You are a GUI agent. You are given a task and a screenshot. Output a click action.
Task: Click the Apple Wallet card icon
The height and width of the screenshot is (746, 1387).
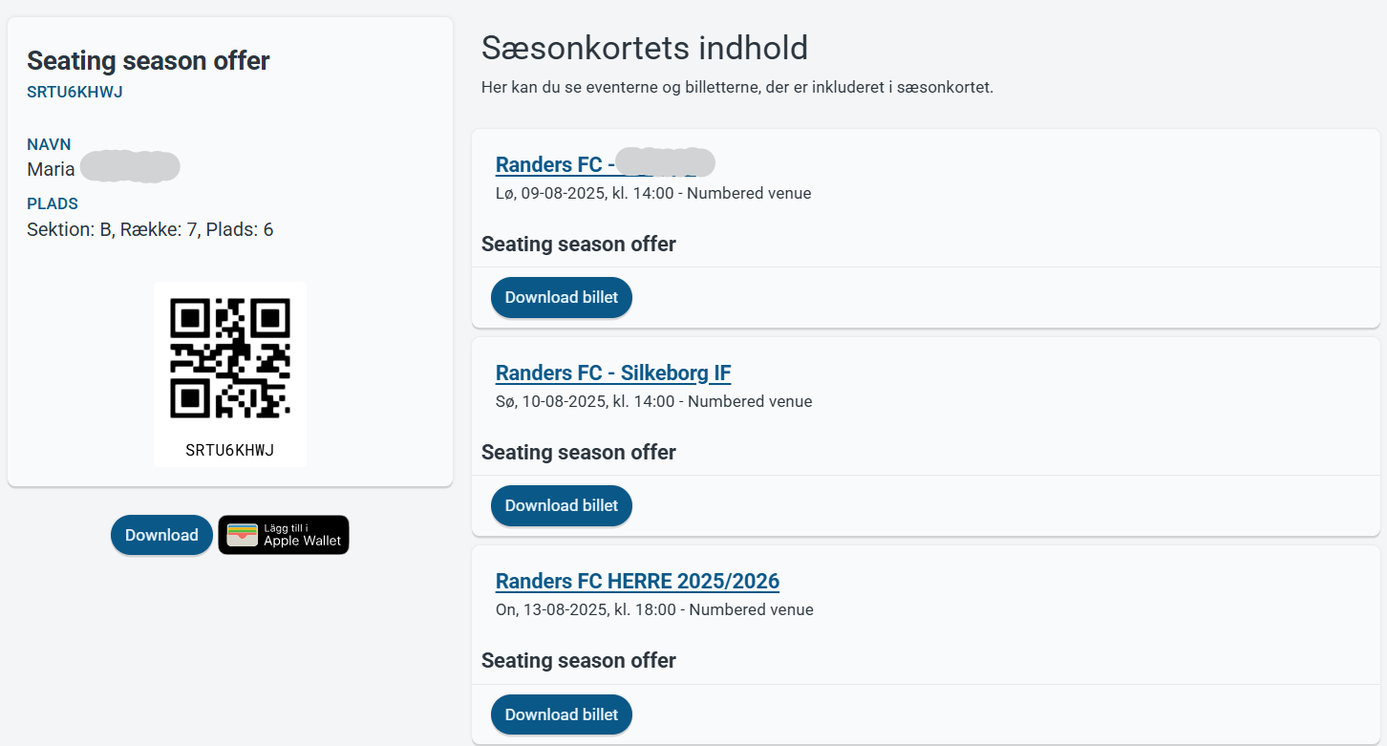243,535
